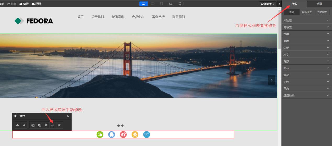332x146 pixels.
Task: Move the plugin up with the arrow
Action: 18,125
